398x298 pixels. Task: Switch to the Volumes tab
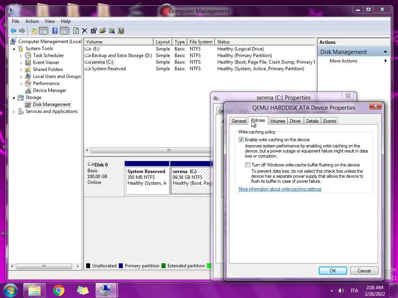[277, 121]
